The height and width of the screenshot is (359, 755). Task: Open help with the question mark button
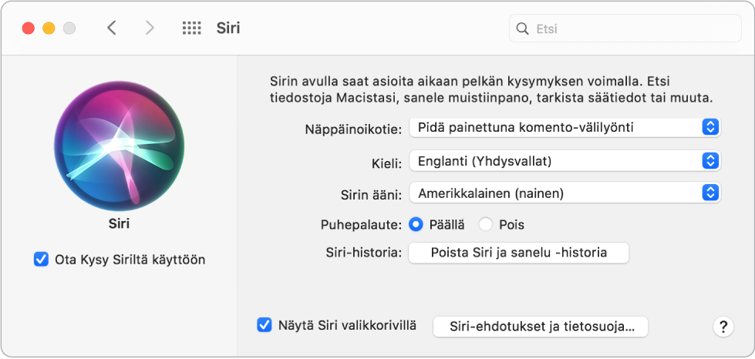click(x=723, y=327)
